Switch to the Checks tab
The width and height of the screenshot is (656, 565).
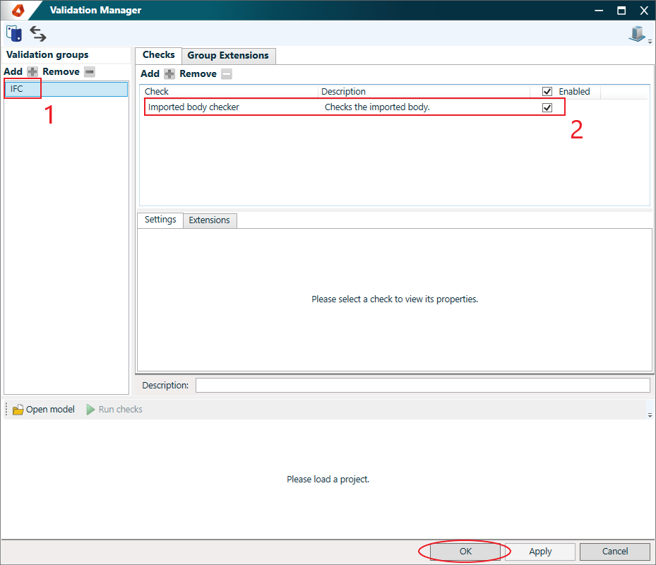tap(159, 55)
